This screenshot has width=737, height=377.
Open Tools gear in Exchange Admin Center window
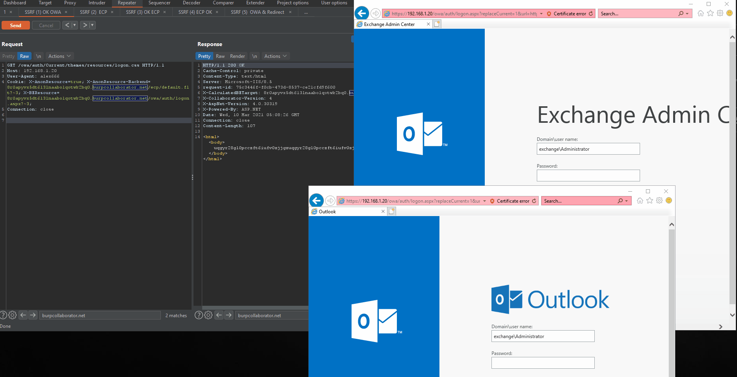click(x=720, y=13)
